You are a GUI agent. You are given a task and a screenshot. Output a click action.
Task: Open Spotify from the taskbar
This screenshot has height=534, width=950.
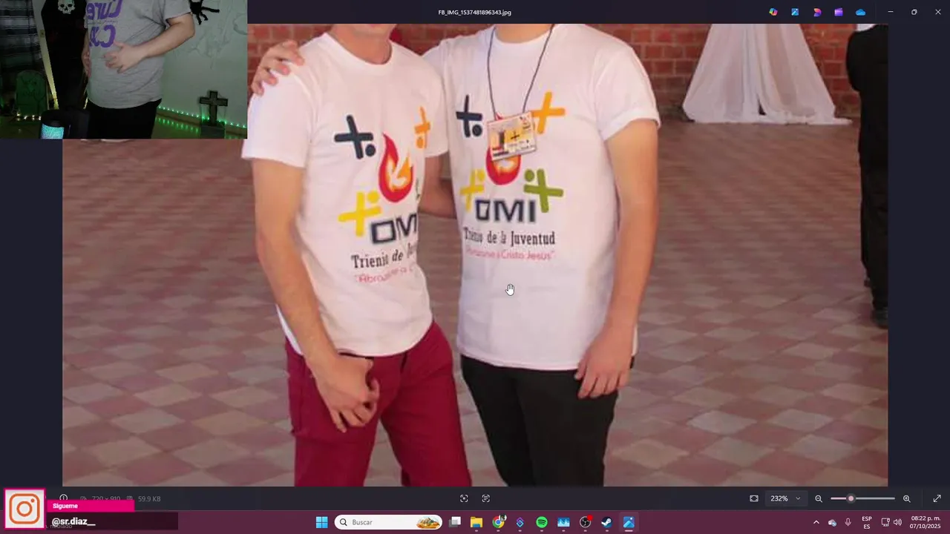(x=542, y=522)
